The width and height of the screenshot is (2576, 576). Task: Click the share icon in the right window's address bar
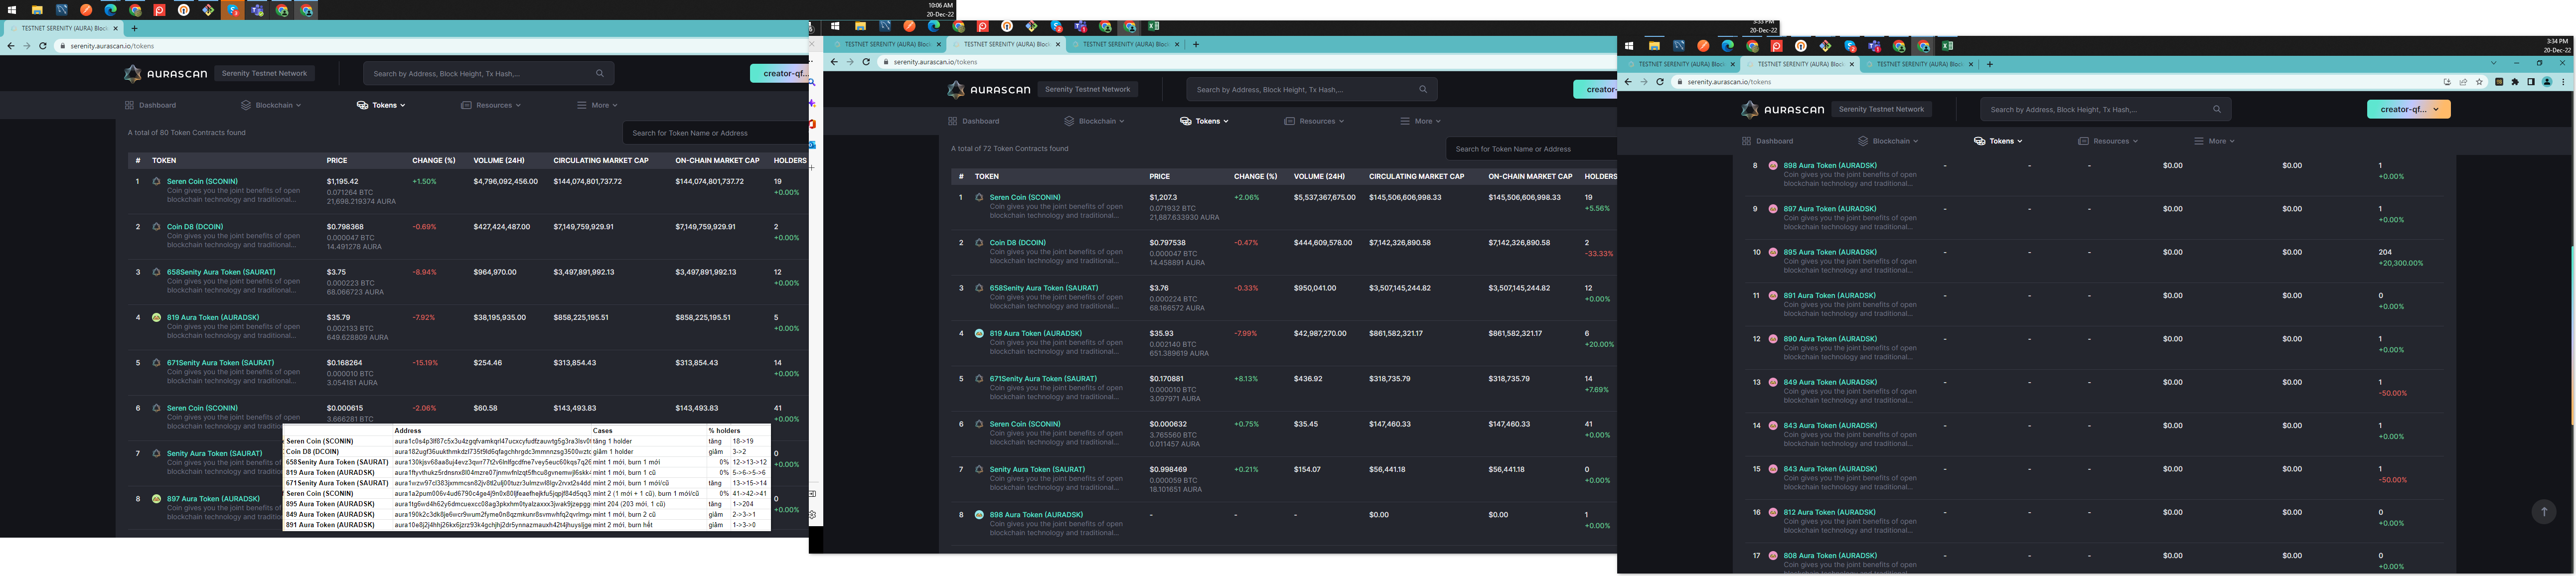tap(2463, 82)
